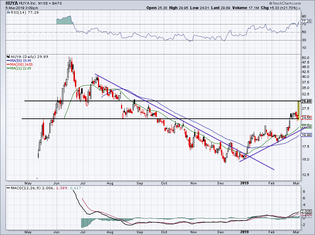Click the Feb label on the MACD panel's date axis
This screenshot has width=315, height=235.
point(271,232)
